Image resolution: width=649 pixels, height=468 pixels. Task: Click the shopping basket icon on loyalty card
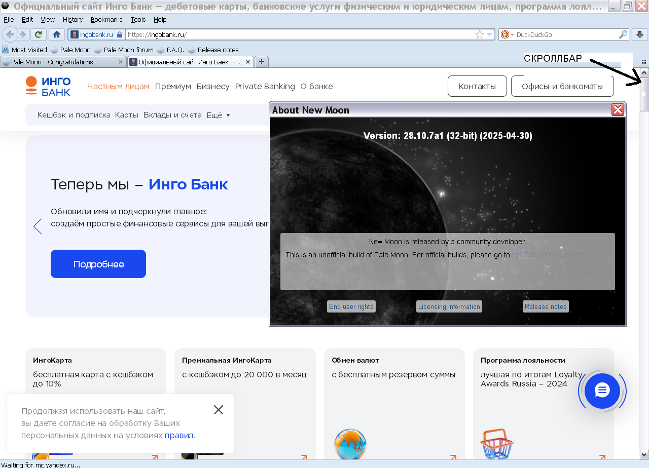point(497,444)
